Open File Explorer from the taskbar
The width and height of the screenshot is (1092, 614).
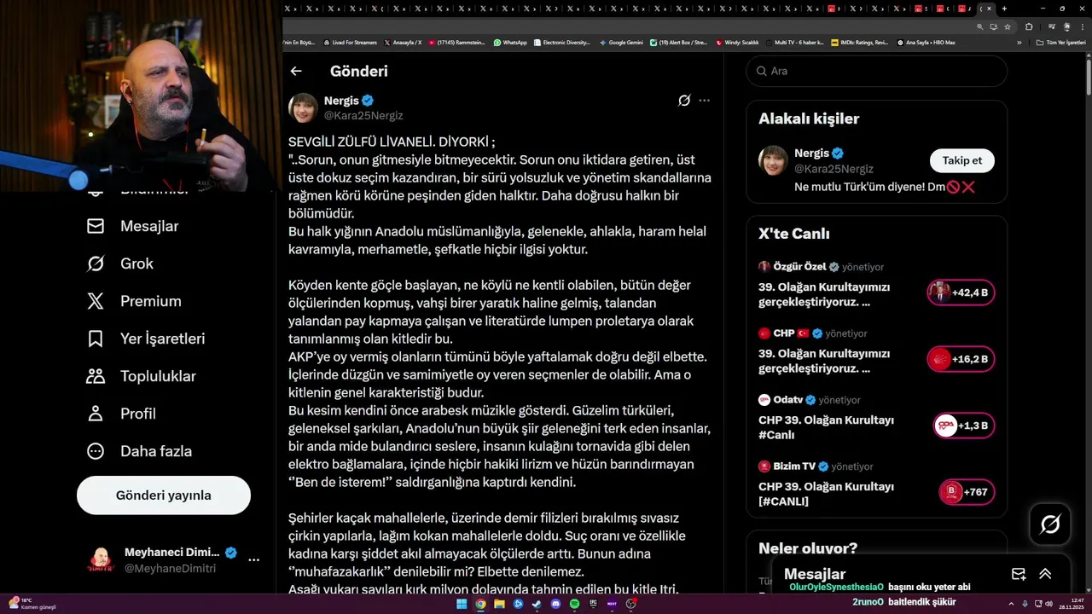(499, 604)
